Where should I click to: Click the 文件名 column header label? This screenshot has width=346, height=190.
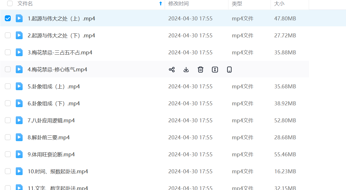(25, 4)
